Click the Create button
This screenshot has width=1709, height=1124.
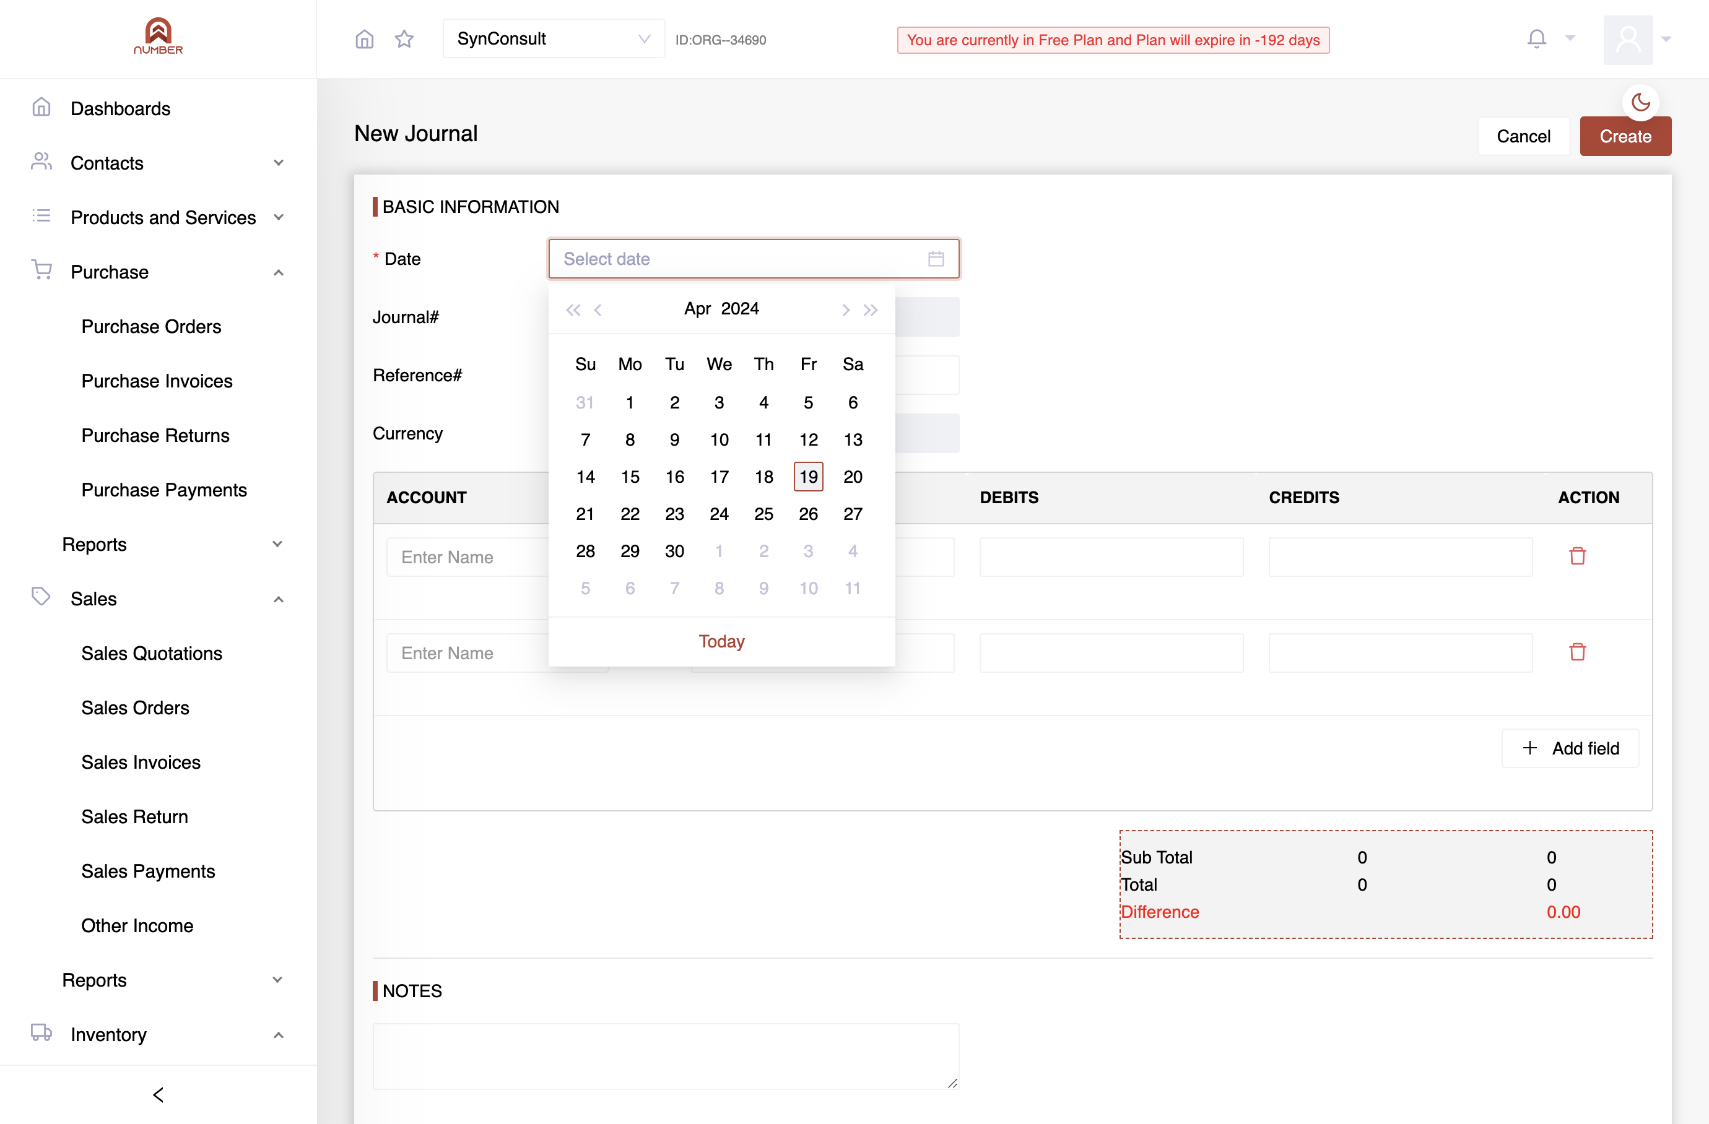[x=1625, y=136]
